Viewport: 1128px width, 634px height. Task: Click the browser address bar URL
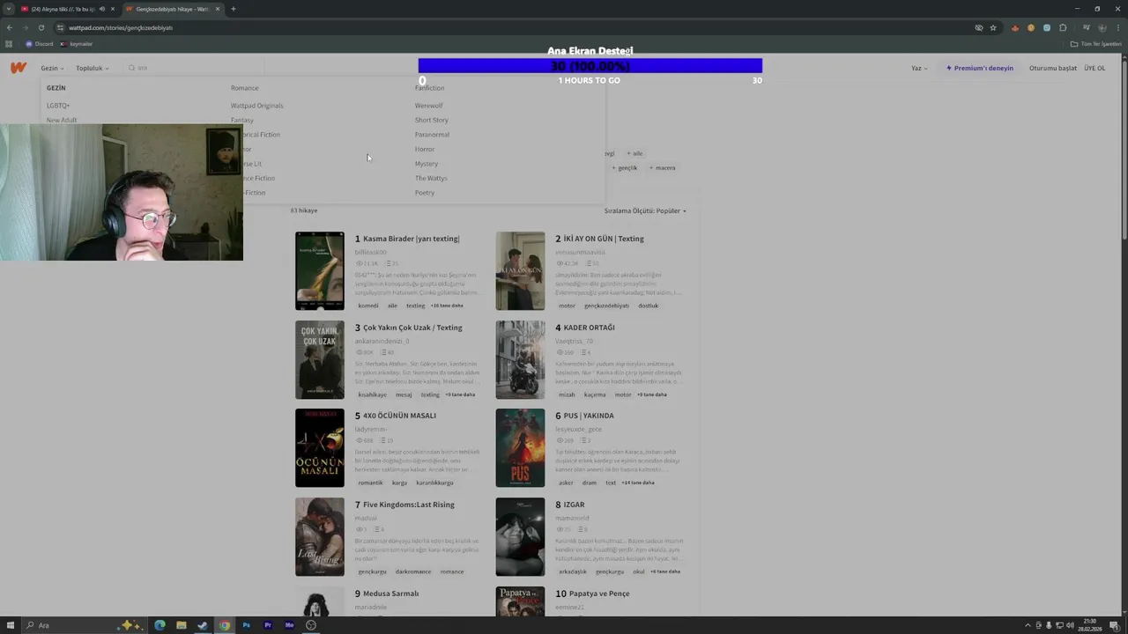click(x=121, y=27)
